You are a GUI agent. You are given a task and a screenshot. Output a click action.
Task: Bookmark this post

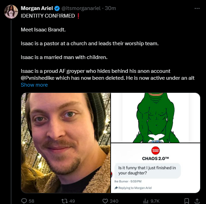pos(187,201)
